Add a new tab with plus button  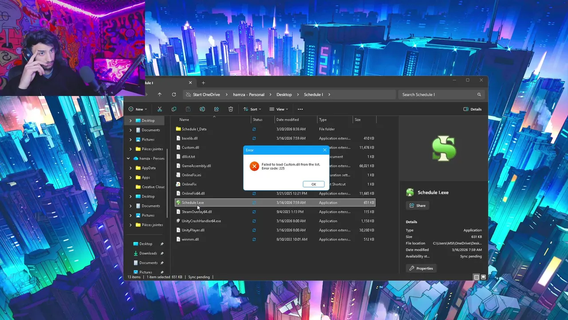click(x=203, y=83)
